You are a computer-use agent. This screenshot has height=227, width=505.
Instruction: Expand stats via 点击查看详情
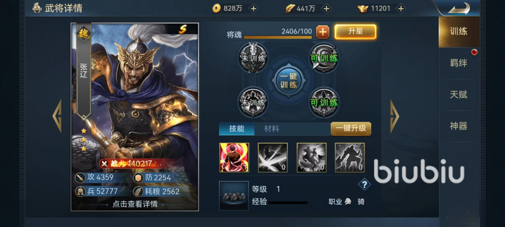tap(135, 204)
